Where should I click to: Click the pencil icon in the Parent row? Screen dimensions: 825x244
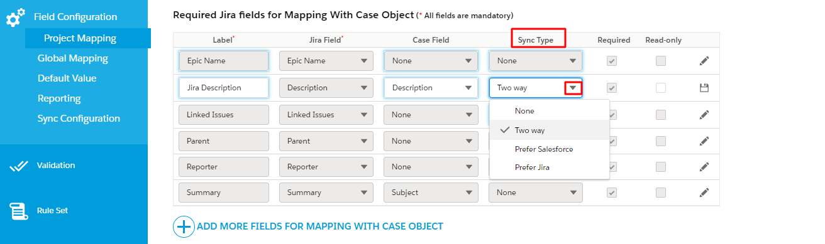tap(704, 141)
